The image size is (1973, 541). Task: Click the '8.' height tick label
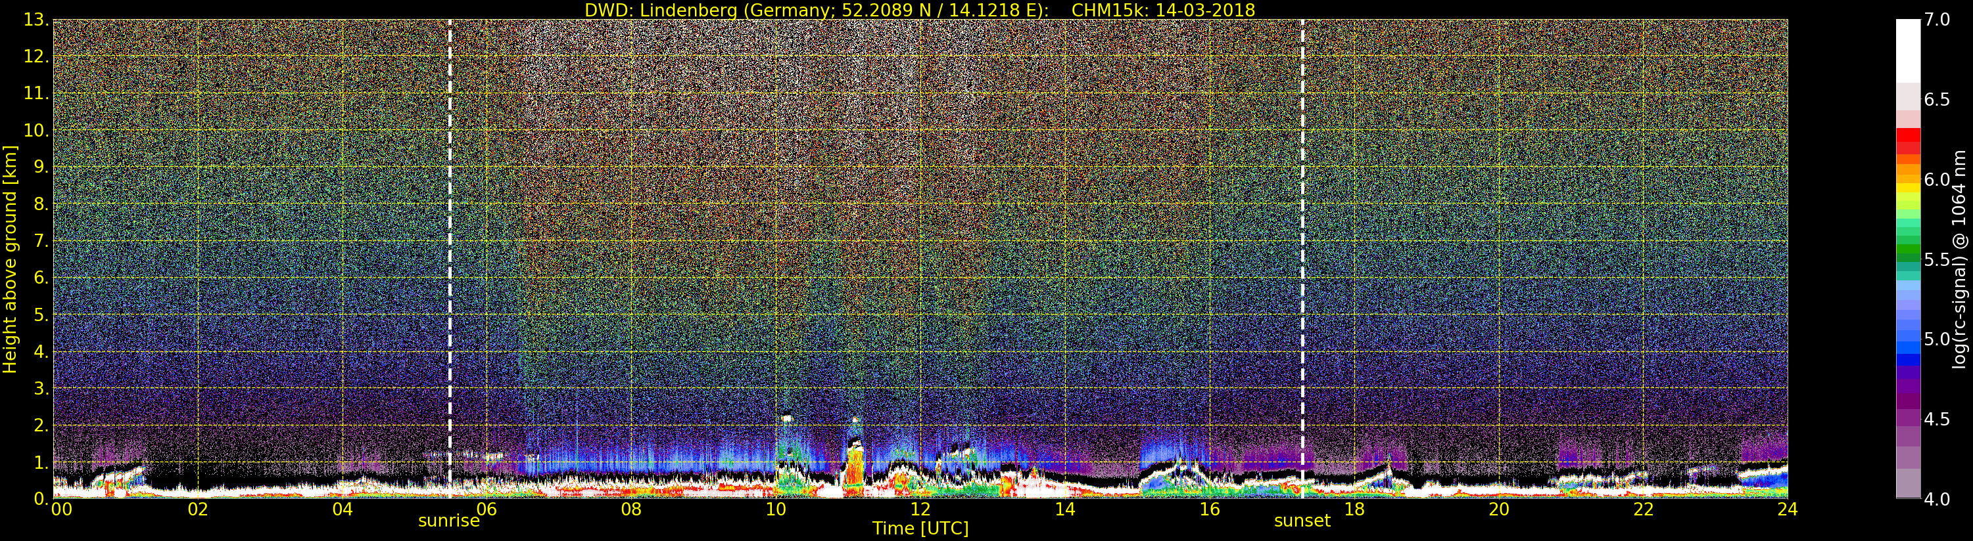(41, 204)
